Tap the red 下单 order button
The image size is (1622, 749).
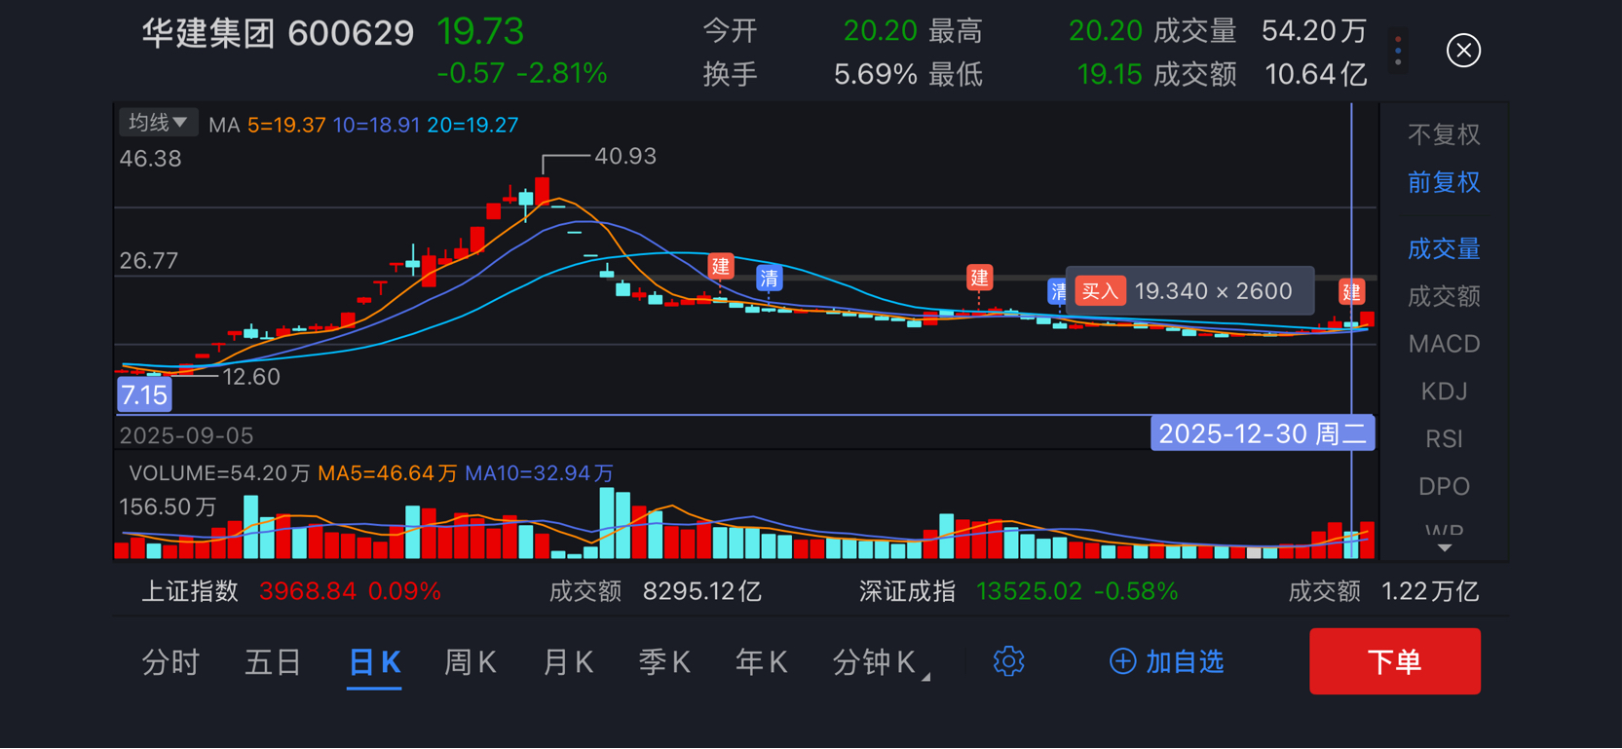1395,661
